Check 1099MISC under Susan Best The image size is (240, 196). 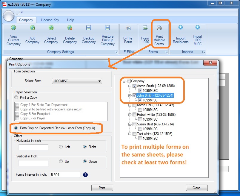point(140,129)
